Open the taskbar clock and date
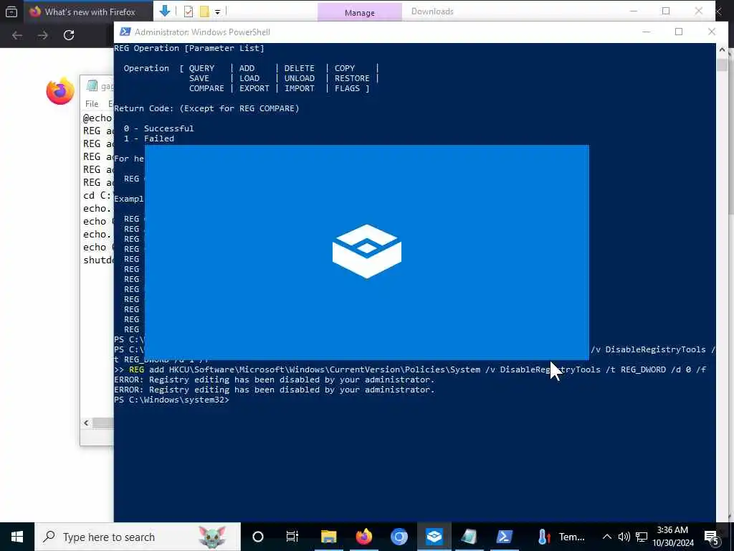 click(672, 537)
